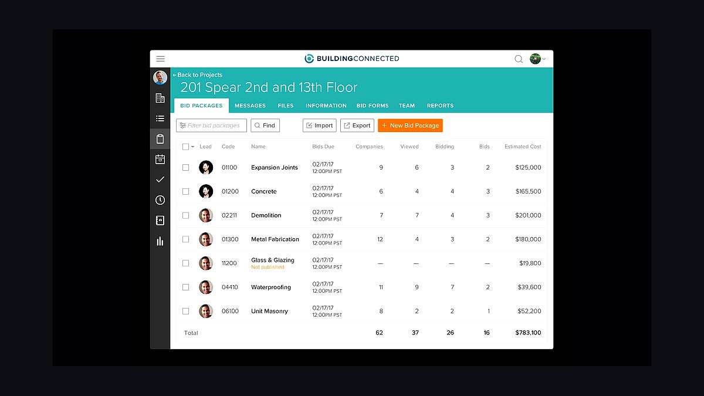Viewport: 704px width, 396px height.
Task: Check the Concrete row checkbox
Action: click(186, 191)
